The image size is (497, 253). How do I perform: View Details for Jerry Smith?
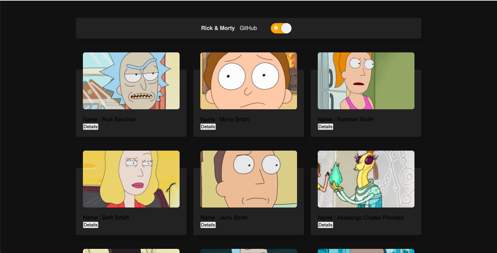(208, 225)
